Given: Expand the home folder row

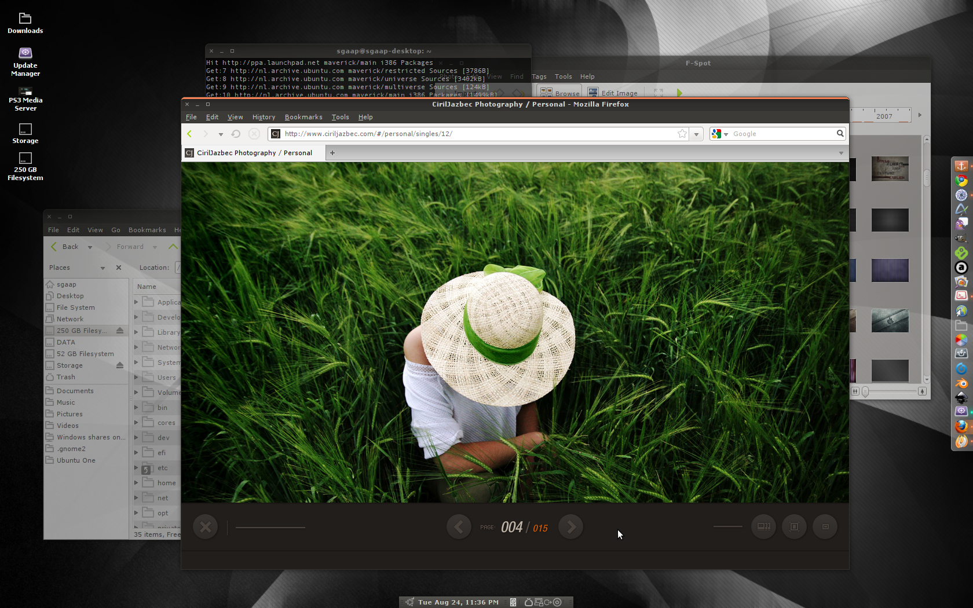Looking at the screenshot, I should pos(137,482).
